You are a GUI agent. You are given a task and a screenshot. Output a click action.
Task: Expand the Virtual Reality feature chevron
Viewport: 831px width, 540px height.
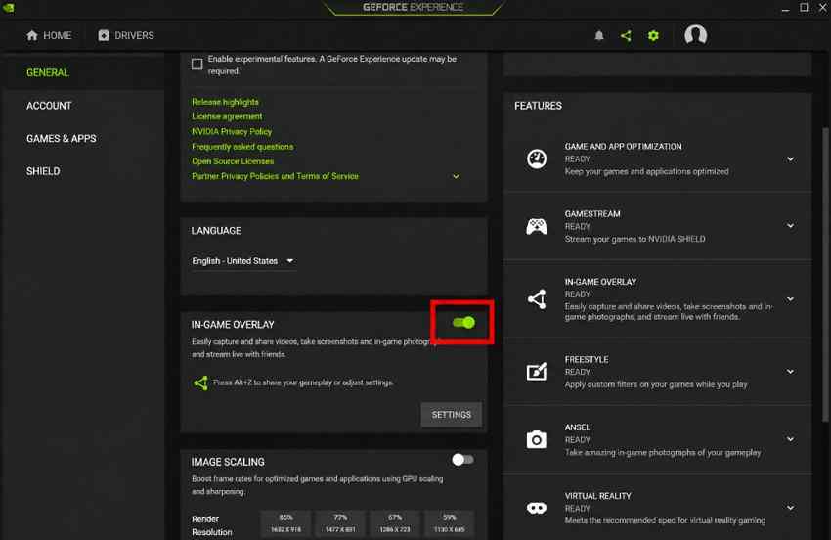point(790,508)
